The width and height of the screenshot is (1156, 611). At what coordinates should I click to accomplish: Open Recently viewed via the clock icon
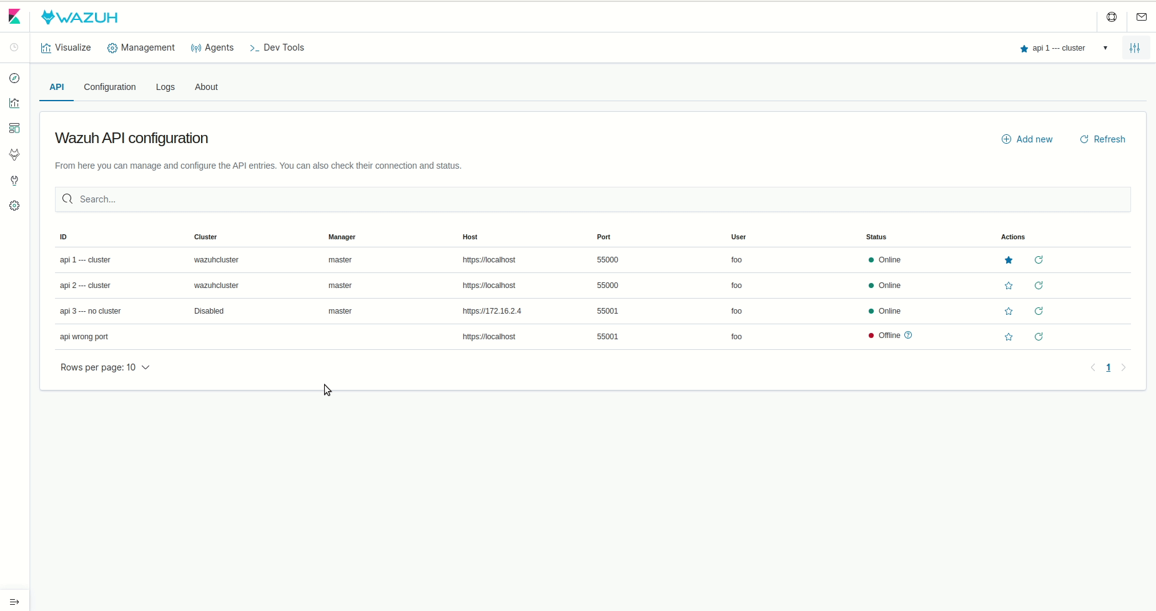tap(14, 47)
